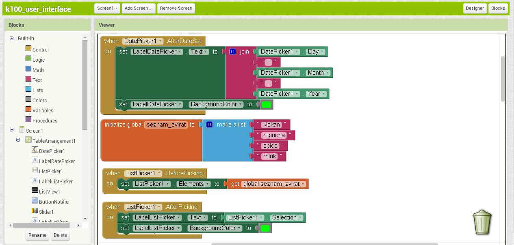Open the Variables blocks drawer
The image size is (514, 245).
coord(39,110)
